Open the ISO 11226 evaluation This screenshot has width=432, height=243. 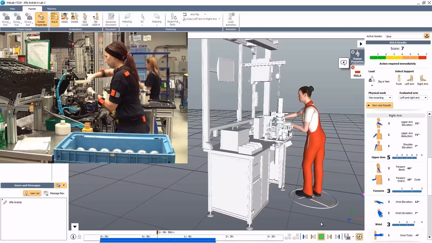click(x=85, y=19)
